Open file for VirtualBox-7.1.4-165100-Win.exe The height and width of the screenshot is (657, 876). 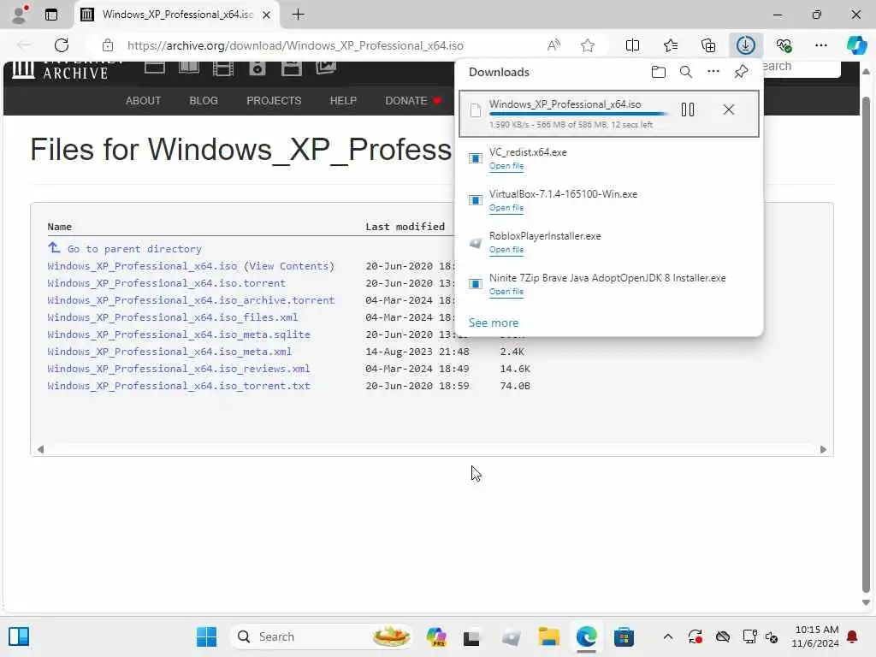tap(506, 208)
